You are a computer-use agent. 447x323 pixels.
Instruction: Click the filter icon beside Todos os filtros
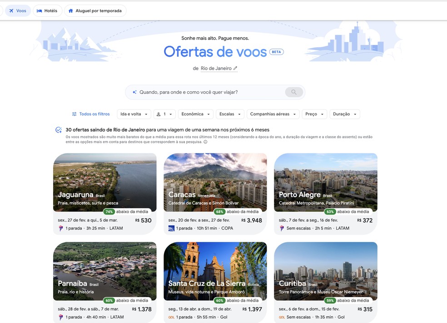[74, 114]
